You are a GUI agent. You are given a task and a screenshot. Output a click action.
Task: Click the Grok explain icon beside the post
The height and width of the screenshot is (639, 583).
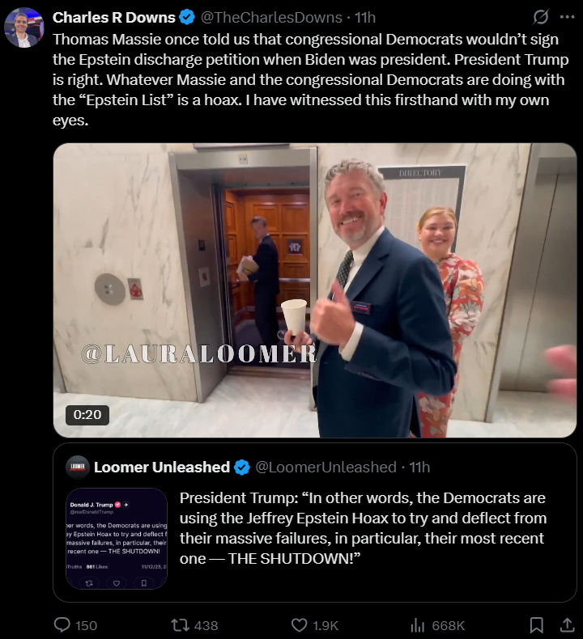[541, 17]
